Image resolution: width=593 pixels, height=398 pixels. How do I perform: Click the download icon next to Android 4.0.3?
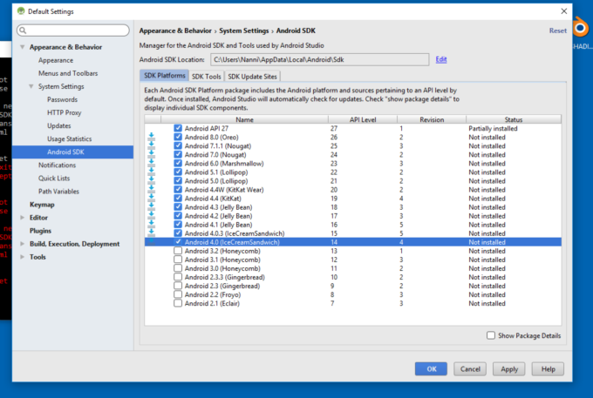pyautogui.click(x=151, y=233)
